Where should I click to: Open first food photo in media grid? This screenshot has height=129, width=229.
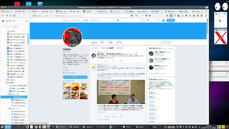click(67, 87)
